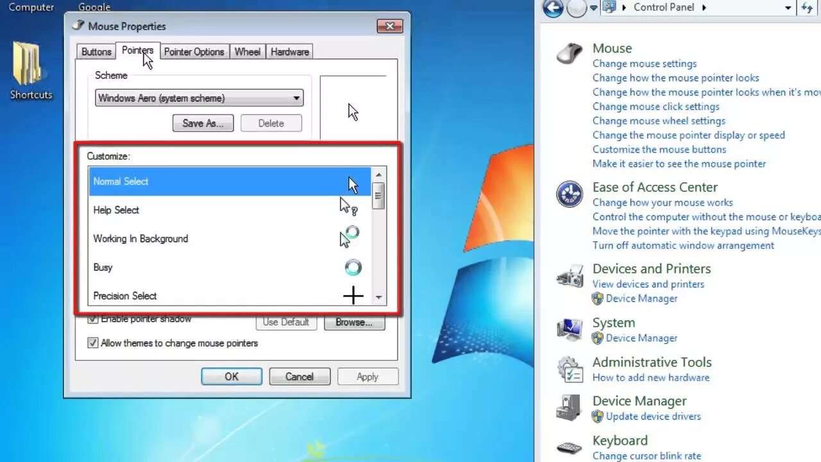Open Change how your mouse works link
821x462 pixels.
[x=663, y=202]
